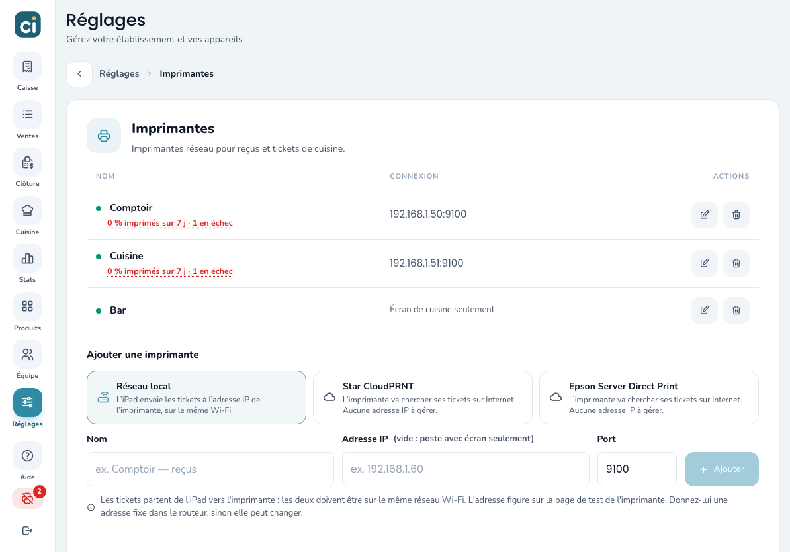Open Produits grid icon
Image resolution: width=790 pixels, height=552 pixels.
coord(27,306)
